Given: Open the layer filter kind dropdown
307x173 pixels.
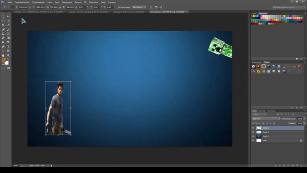Looking at the screenshot, I should [259, 114].
